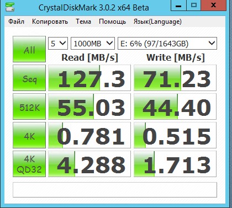
Task: Click the CrystalDiskMark app icon in title bar
Action: pos(10,7)
